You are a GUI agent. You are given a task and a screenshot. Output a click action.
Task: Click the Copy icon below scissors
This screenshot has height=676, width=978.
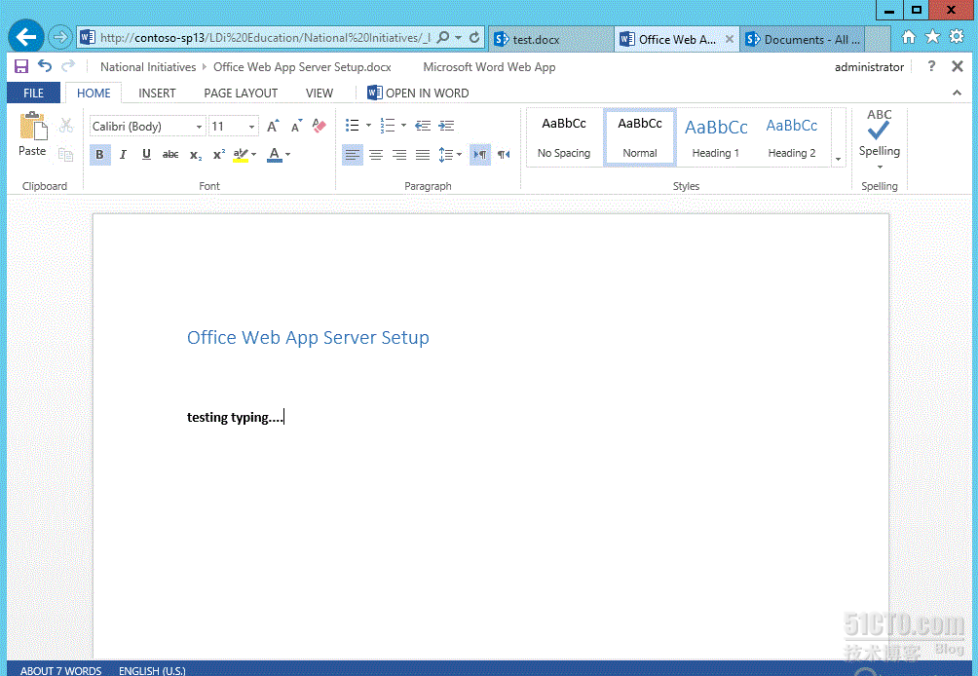(x=66, y=154)
